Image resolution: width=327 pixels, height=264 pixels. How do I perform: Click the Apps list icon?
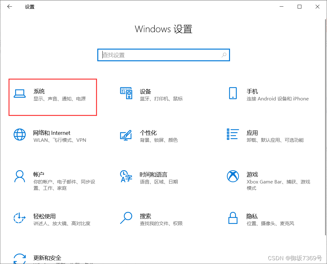pos(233,134)
